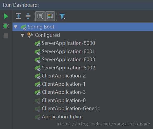Open the Filter funnel dropdown

tap(62, 16)
